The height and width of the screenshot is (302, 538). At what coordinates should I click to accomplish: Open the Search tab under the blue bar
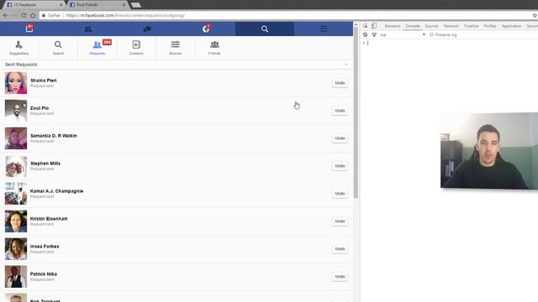[x=58, y=48]
